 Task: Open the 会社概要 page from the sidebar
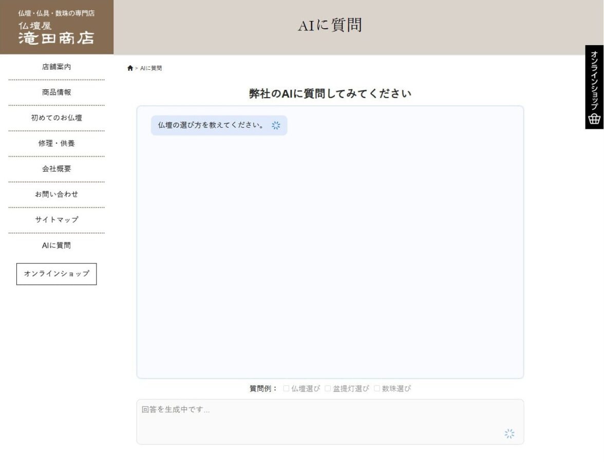click(55, 169)
